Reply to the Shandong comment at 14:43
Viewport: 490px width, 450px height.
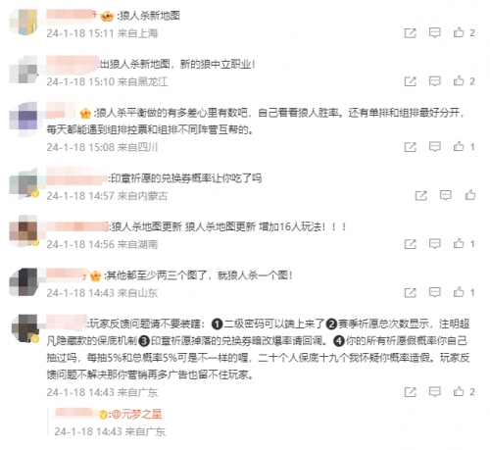(x=434, y=292)
